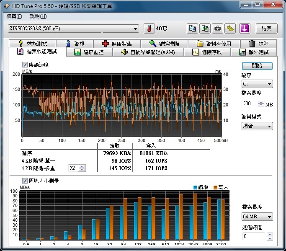Expand the ST95005620AS drive dropdown
The width and height of the screenshot is (286, 251).
tap(135, 28)
